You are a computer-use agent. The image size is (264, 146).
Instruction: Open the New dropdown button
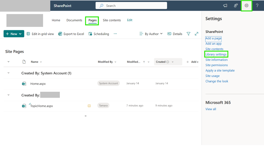click(x=14, y=34)
